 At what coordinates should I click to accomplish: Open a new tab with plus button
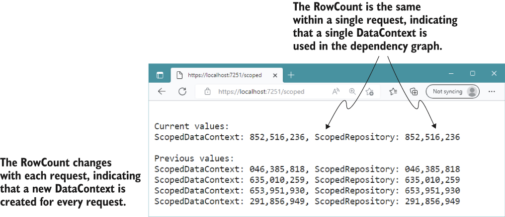291,75
